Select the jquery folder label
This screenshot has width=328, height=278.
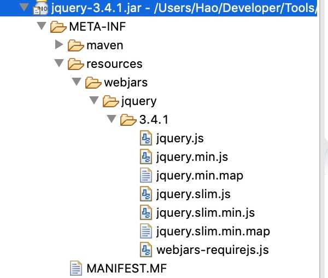point(139,102)
